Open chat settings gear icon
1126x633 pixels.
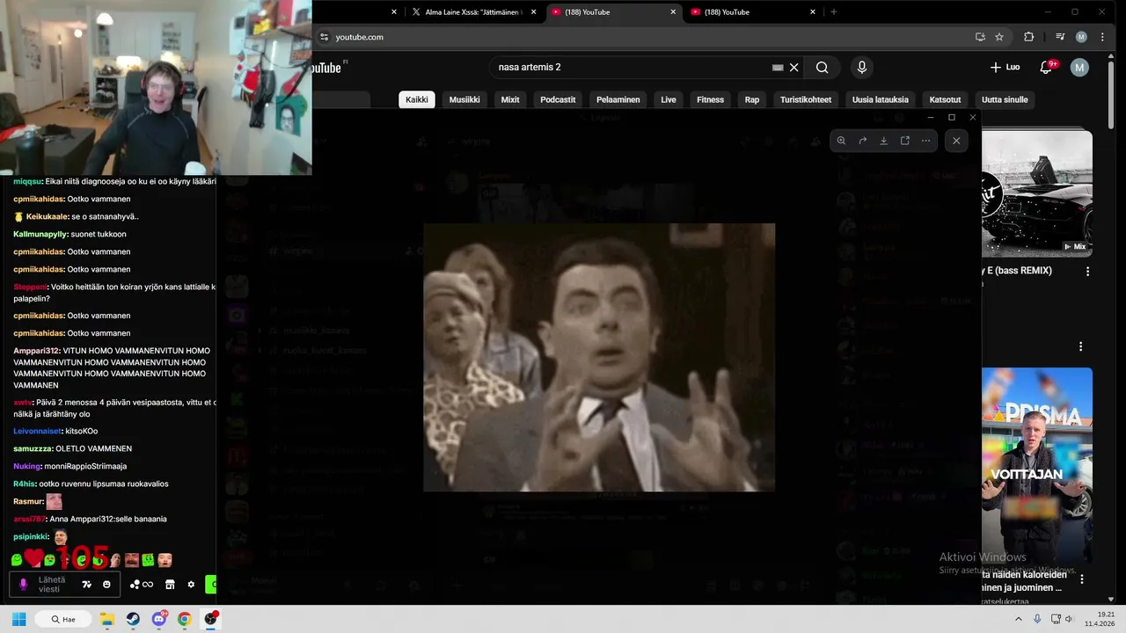coord(191,585)
